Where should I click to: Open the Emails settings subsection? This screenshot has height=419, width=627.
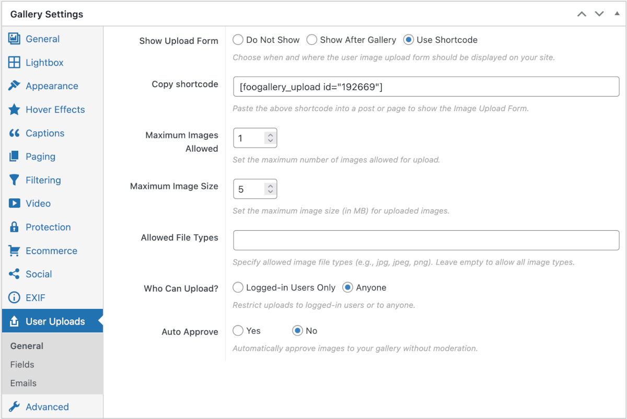22,383
